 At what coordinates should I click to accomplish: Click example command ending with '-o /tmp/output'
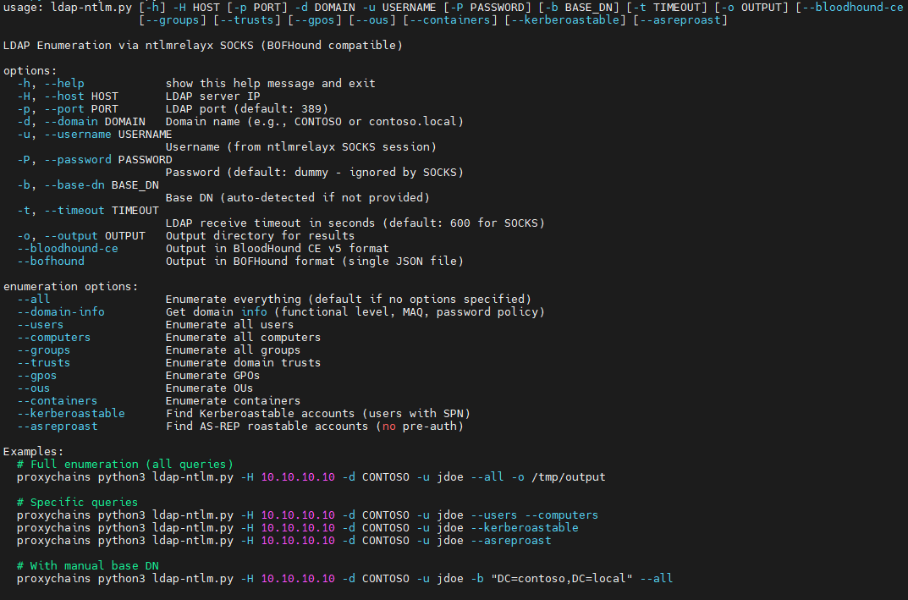point(311,477)
